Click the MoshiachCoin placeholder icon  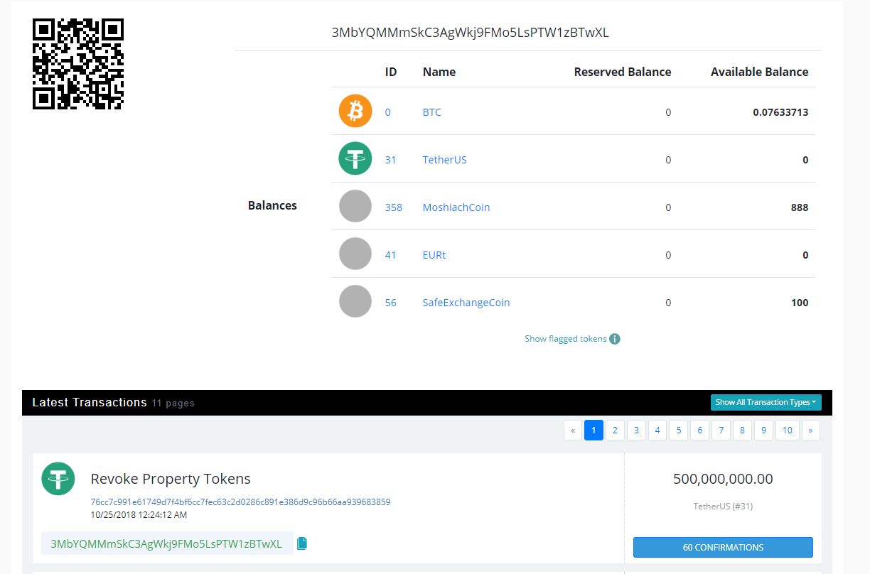click(354, 206)
